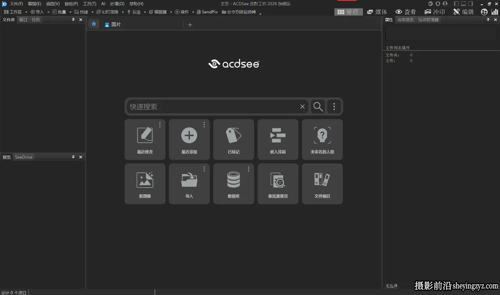Toggle the left panel layout button
This screenshot has height=295, width=500.
tap(456, 4)
